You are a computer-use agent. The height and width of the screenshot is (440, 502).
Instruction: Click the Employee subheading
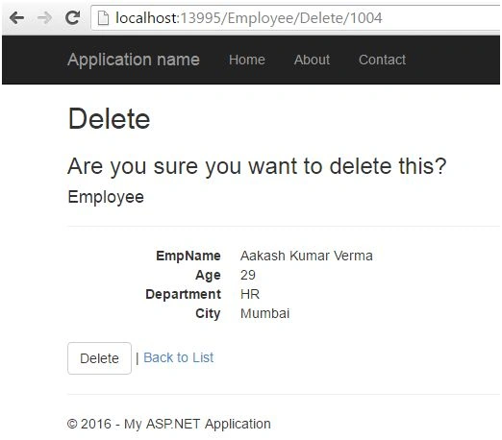click(x=106, y=197)
